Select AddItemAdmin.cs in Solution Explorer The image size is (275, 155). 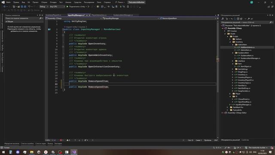coord(247,47)
